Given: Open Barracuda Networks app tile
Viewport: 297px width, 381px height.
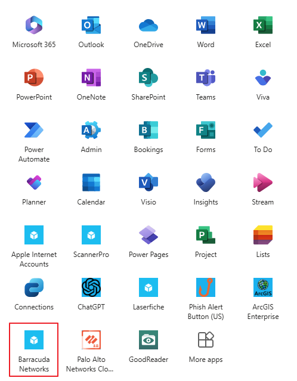Looking at the screenshot, I should [x=34, y=340].
